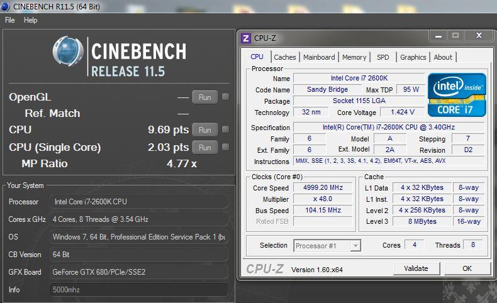Click the Stepping value 7
This screenshot has height=303, width=497.
point(468,138)
